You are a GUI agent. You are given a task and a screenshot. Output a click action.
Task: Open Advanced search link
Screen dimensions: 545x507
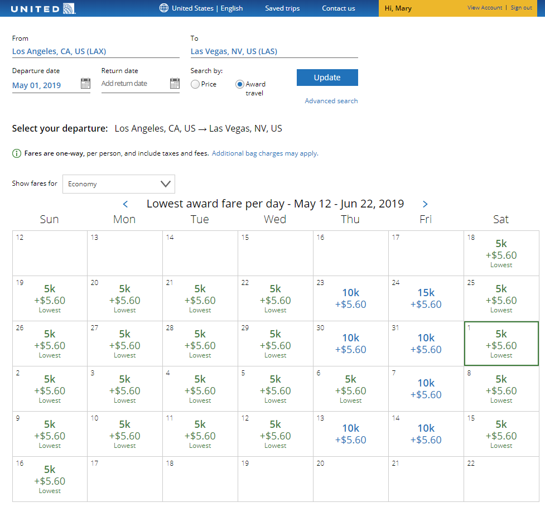click(x=331, y=101)
